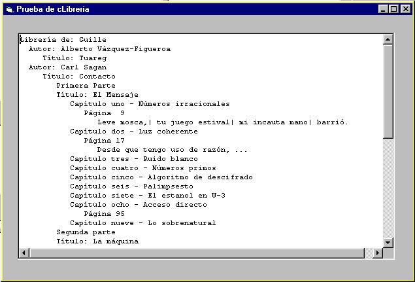Click 'Capítulo uno - Números irracionales'
Screen dimensions: 415x282
click(150, 104)
